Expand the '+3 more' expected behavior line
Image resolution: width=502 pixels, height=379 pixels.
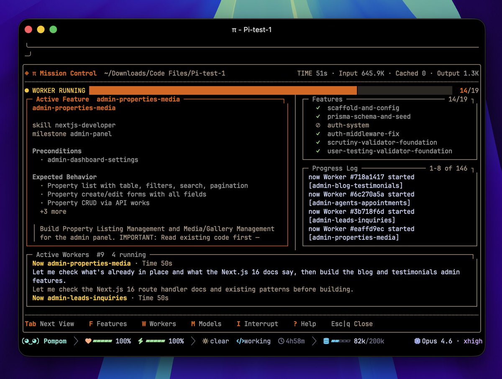(x=53, y=211)
